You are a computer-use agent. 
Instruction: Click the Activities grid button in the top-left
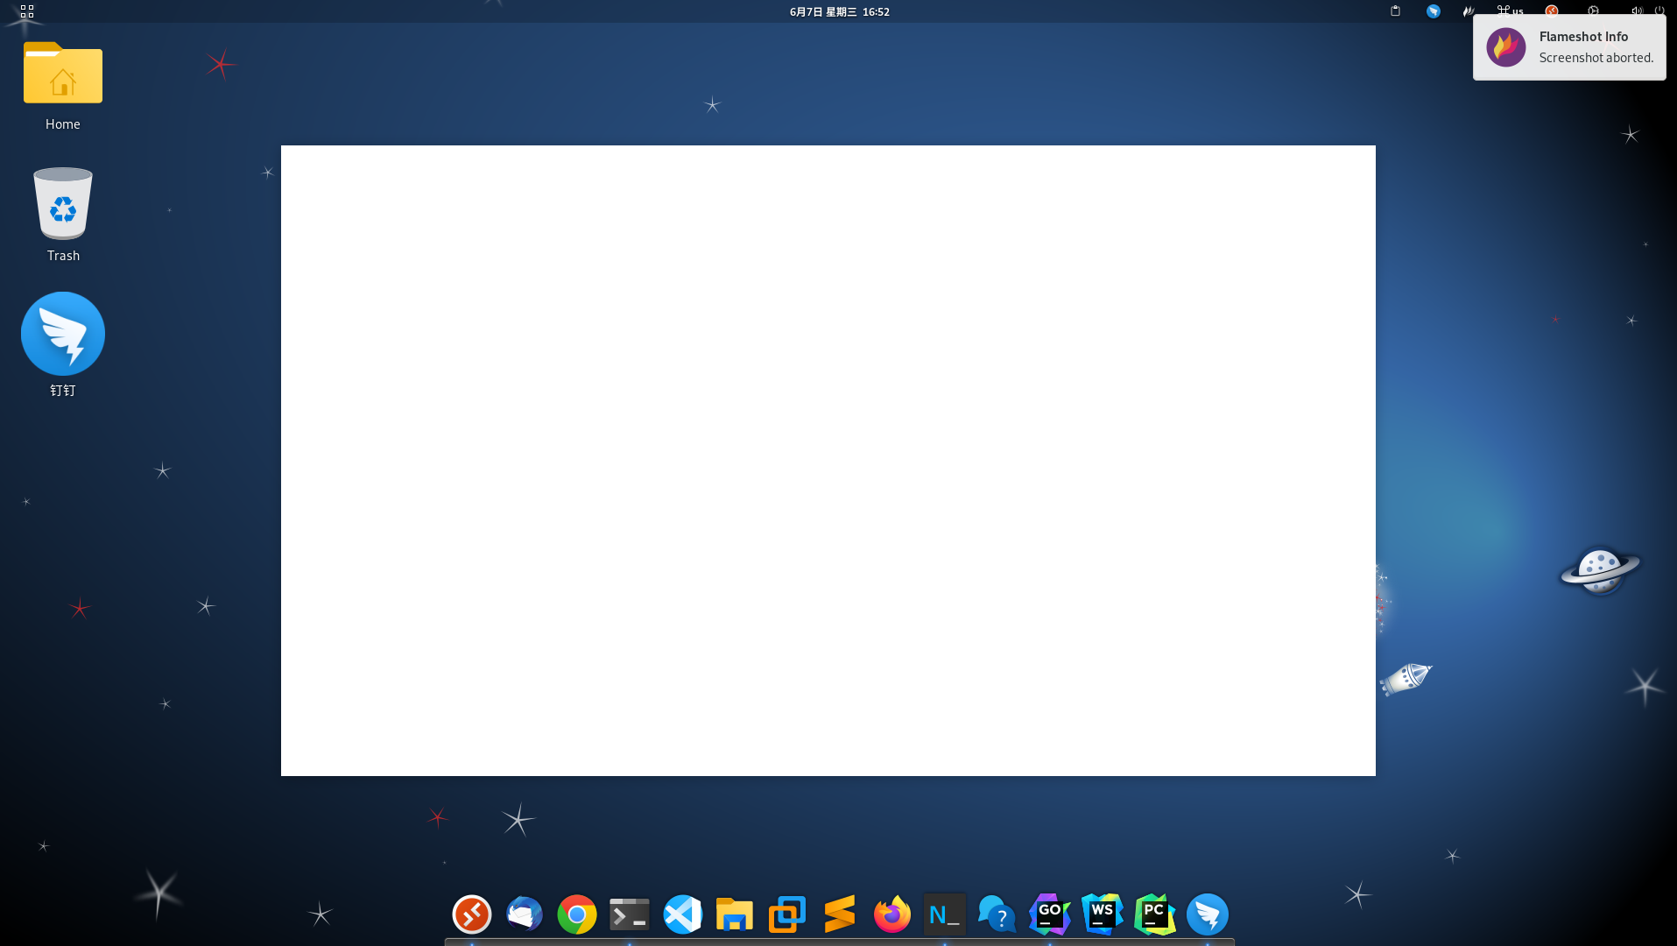(x=26, y=11)
